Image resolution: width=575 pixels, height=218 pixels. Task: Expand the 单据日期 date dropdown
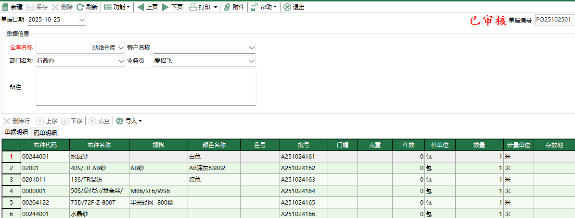(81, 20)
